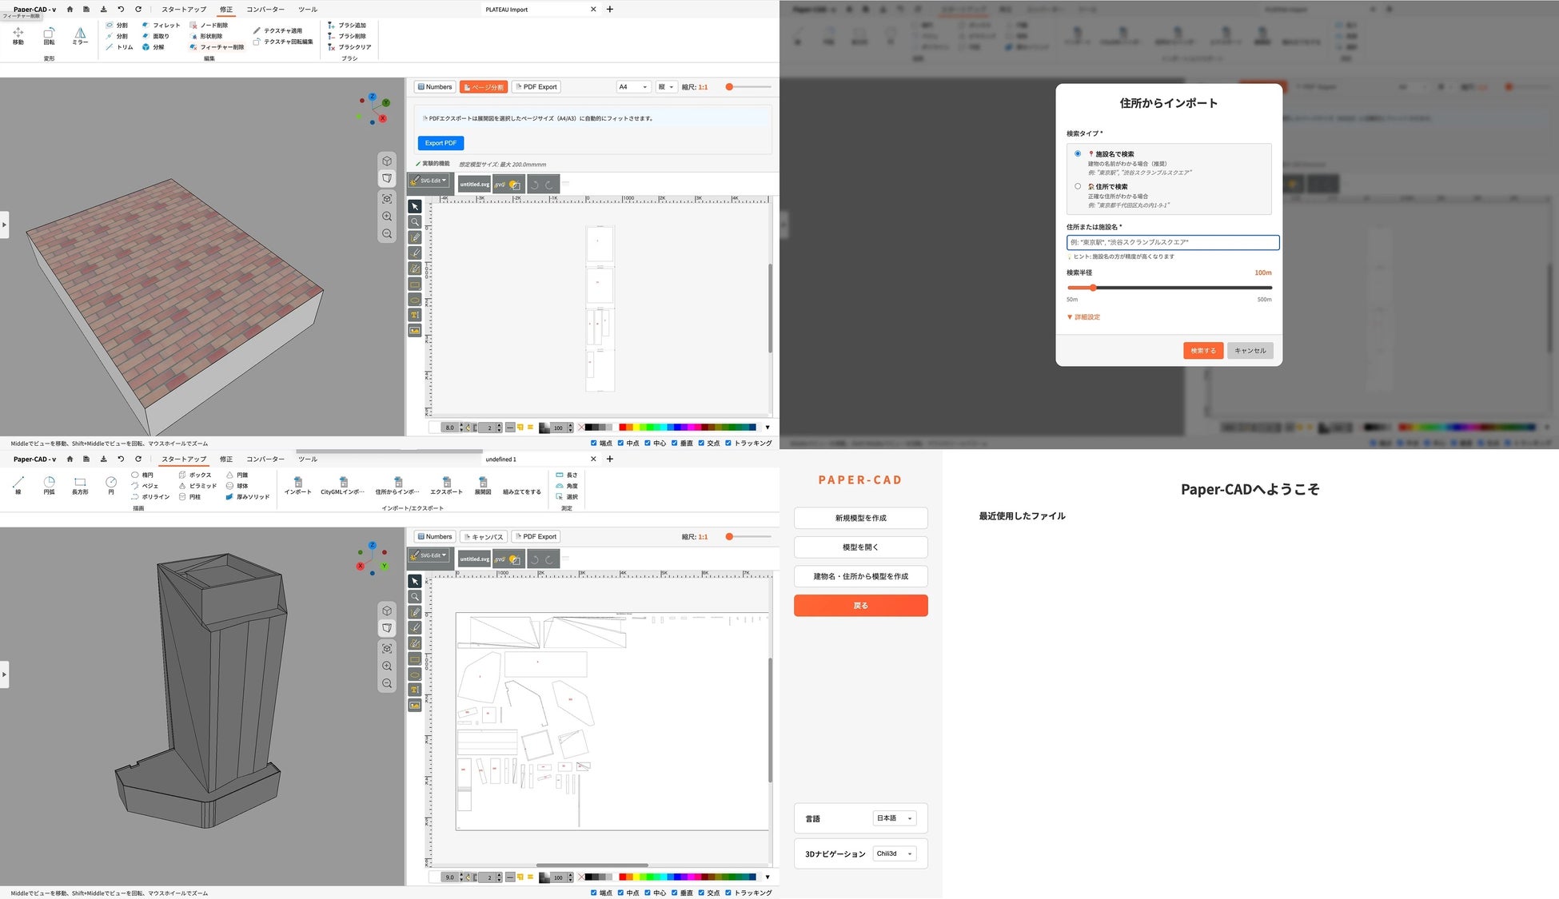Screen dimensions: 1559x899
Task: Select the 住所で検索 radio option
Action: coord(1078,186)
